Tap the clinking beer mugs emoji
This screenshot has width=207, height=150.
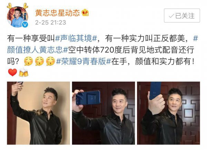pos(23,73)
